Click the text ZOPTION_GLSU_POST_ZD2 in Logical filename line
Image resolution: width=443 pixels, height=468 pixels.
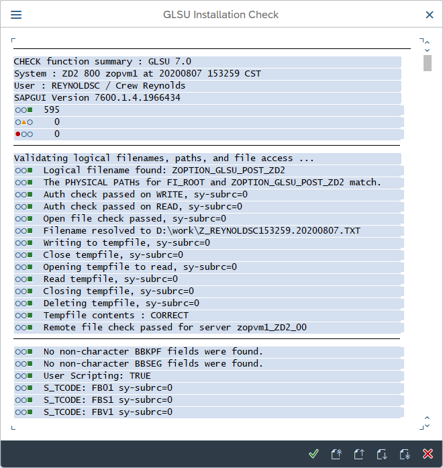coord(228,171)
